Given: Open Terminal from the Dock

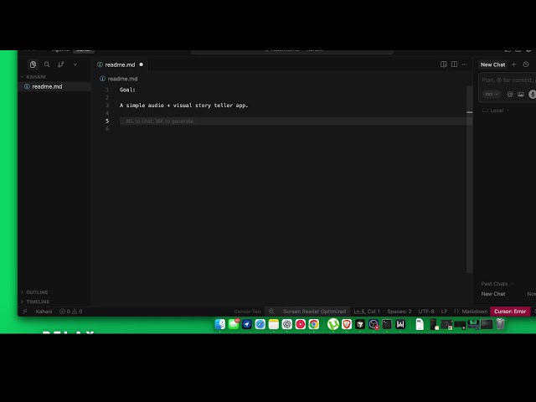Looking at the screenshot, I should (387, 324).
